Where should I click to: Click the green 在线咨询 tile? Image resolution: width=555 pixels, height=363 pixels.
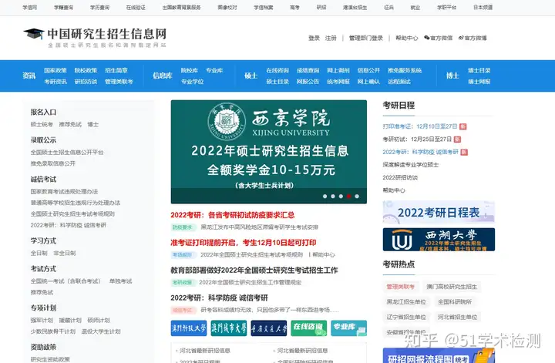[308, 328]
